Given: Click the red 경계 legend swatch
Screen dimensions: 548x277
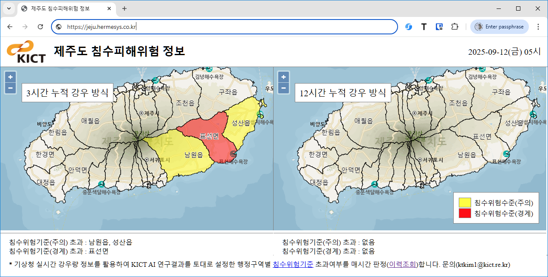Looking at the screenshot, I should click(464, 213).
